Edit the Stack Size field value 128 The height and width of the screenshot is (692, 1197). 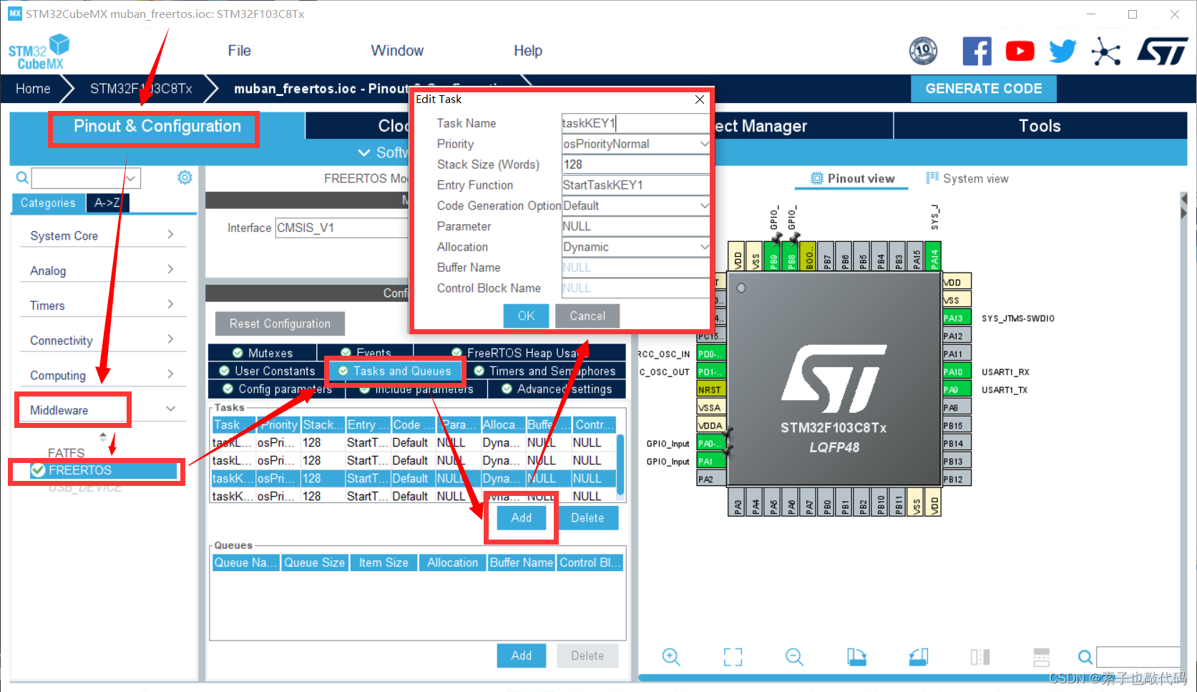[x=635, y=165]
